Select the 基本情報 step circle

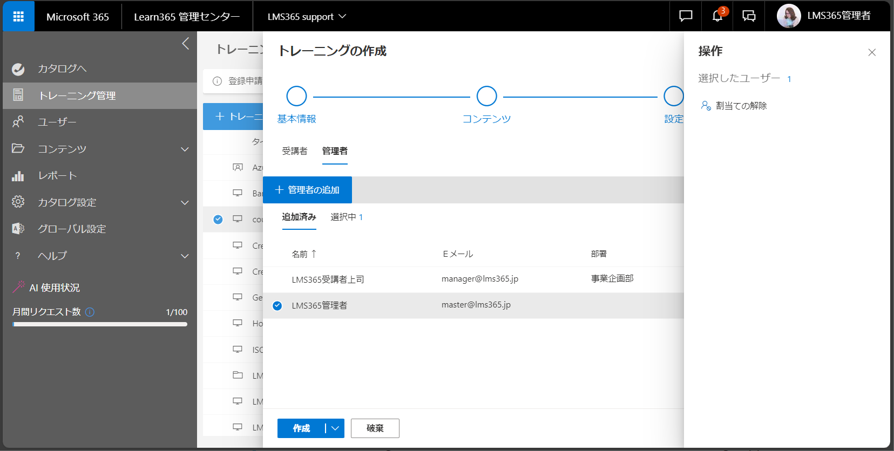[296, 96]
